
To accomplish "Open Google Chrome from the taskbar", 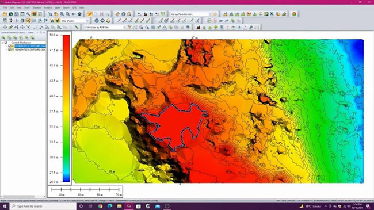I will pos(100,206).
